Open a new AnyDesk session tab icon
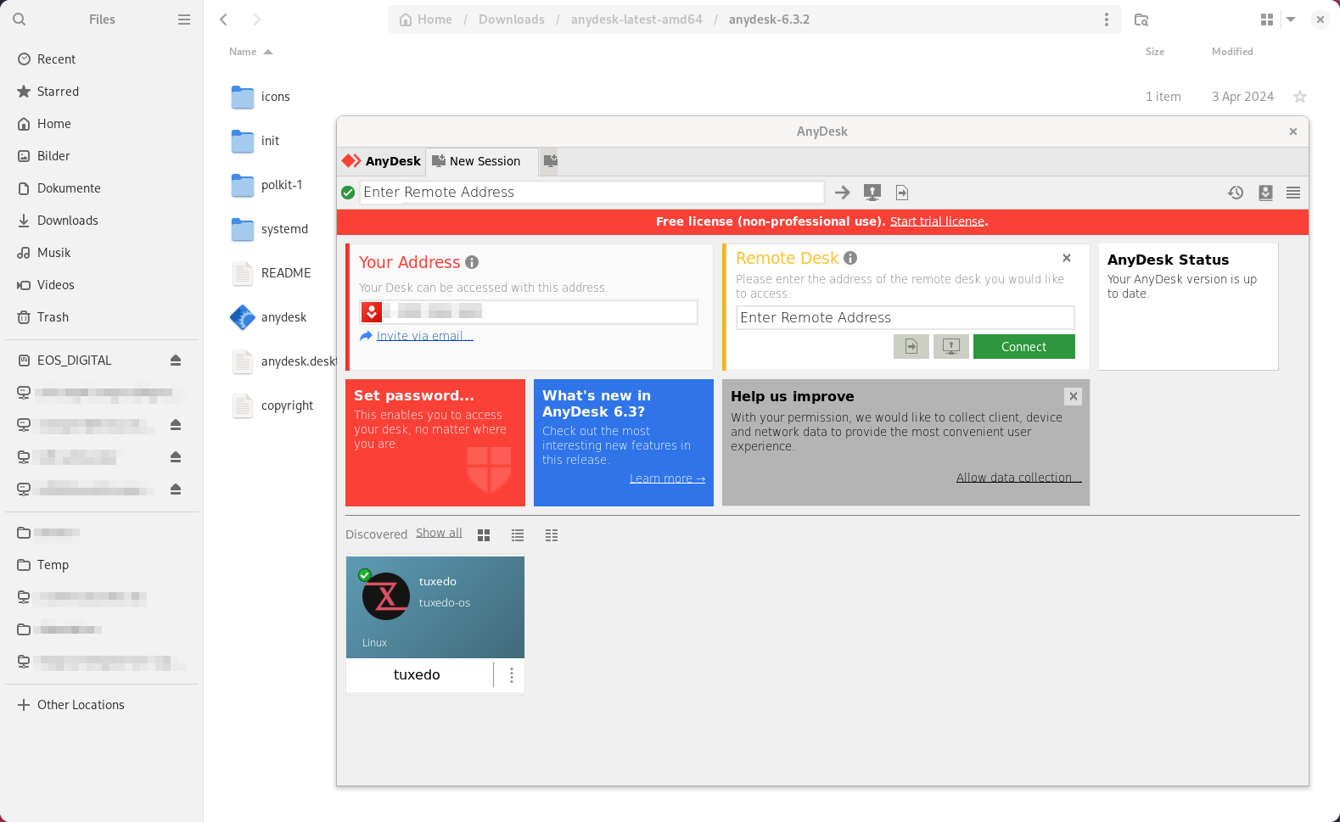The width and height of the screenshot is (1340, 822). tap(550, 160)
